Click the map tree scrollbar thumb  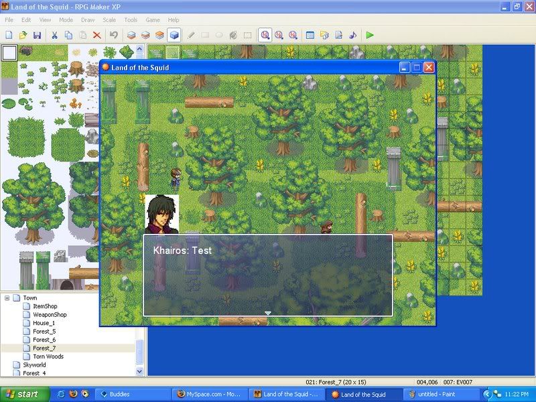point(139,352)
